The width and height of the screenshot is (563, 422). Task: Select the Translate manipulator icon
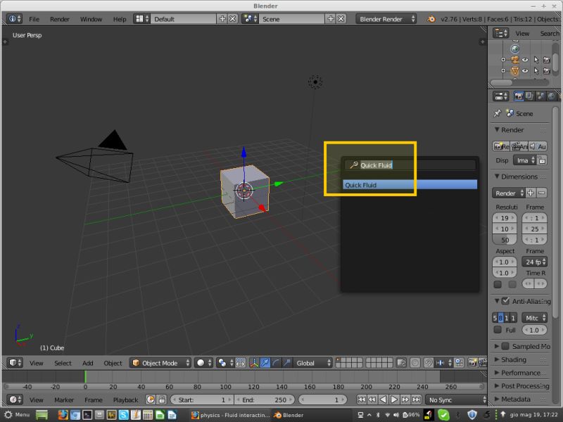click(263, 362)
